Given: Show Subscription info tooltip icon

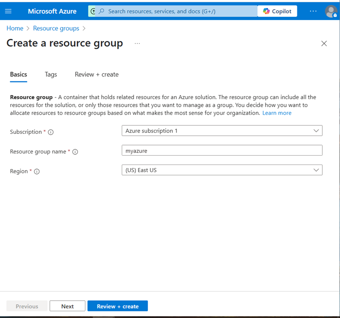Looking at the screenshot, I should pos(51,132).
